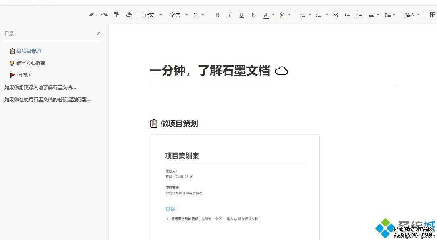The height and width of the screenshot is (240, 437).
Task: Go to 如果你想更深入地了解石墨文档 outline entry
Action: point(40,88)
